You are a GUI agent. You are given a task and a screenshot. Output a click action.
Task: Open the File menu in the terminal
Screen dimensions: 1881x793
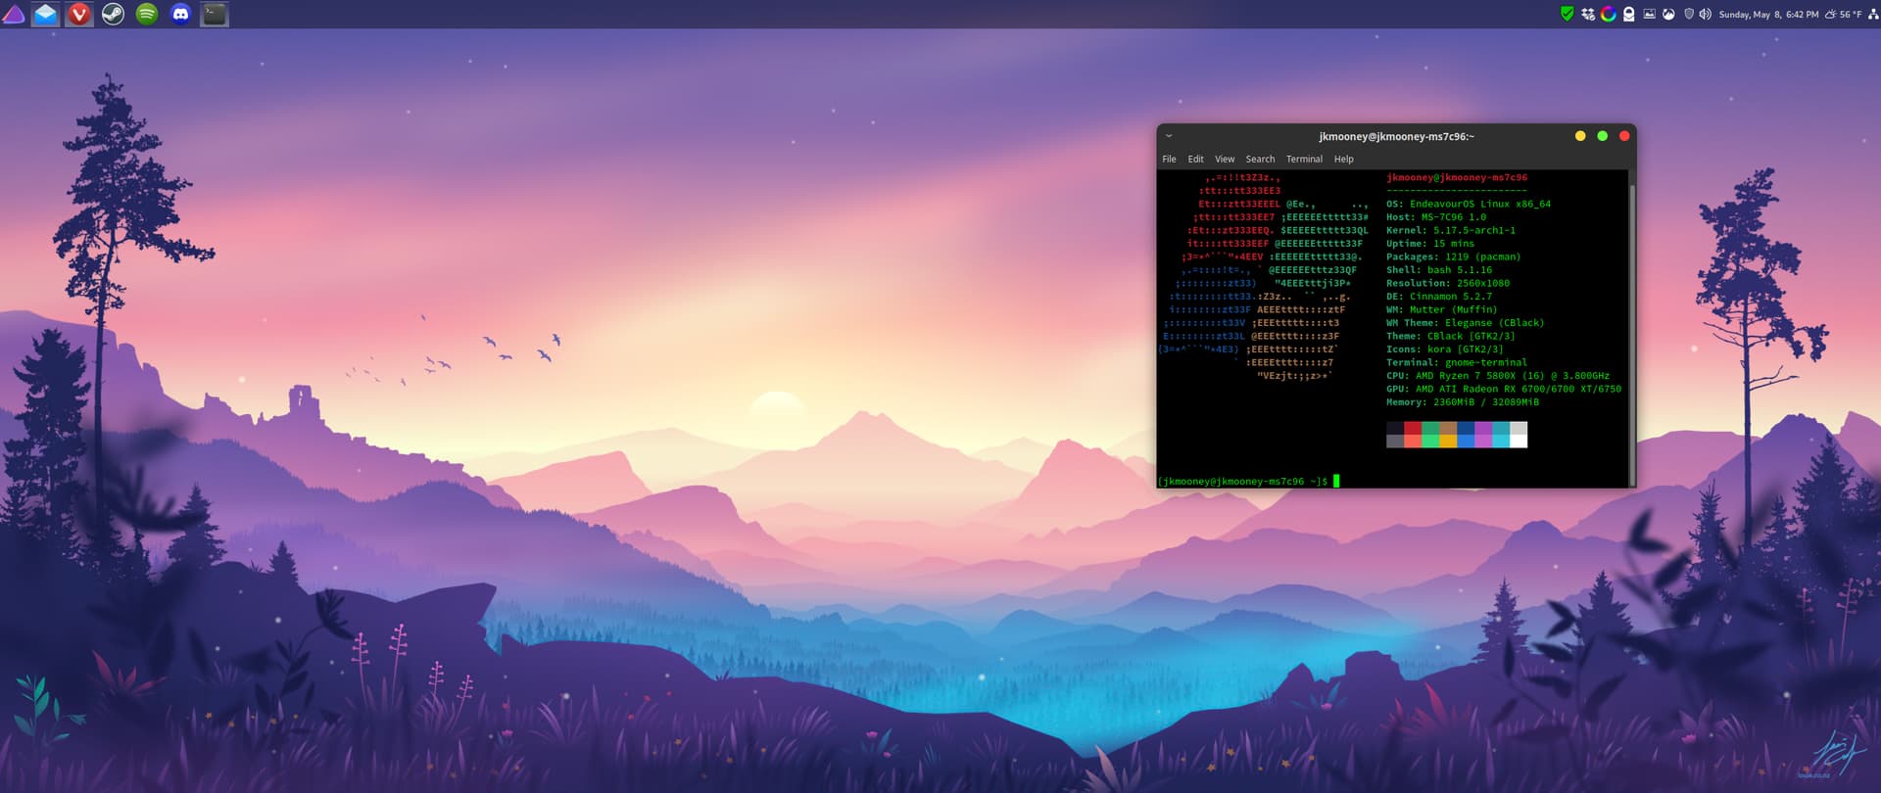[1169, 159]
